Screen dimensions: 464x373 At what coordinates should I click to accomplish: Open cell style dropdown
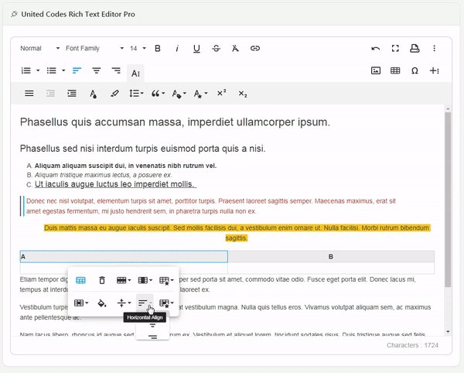pyautogui.click(x=166, y=303)
